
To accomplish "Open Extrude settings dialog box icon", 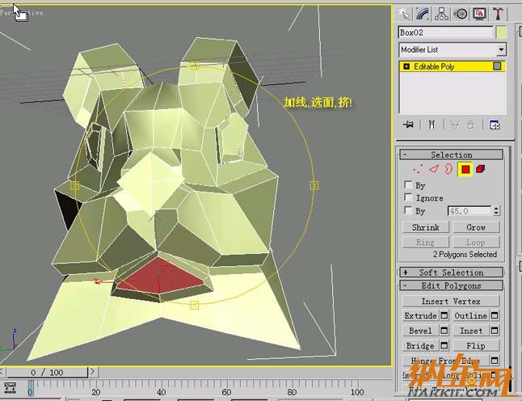I will pos(444,315).
